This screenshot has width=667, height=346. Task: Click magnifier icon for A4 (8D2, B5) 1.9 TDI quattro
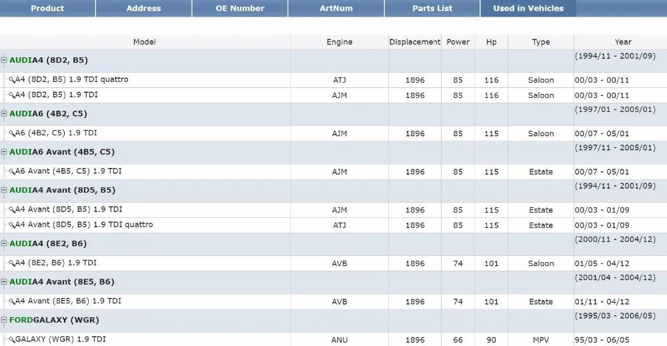[12, 80]
